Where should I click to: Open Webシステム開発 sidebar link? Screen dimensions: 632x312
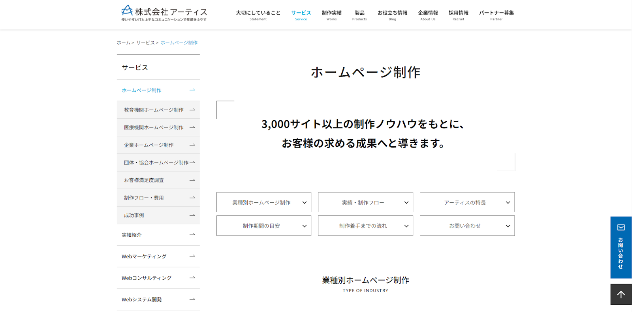click(x=158, y=299)
